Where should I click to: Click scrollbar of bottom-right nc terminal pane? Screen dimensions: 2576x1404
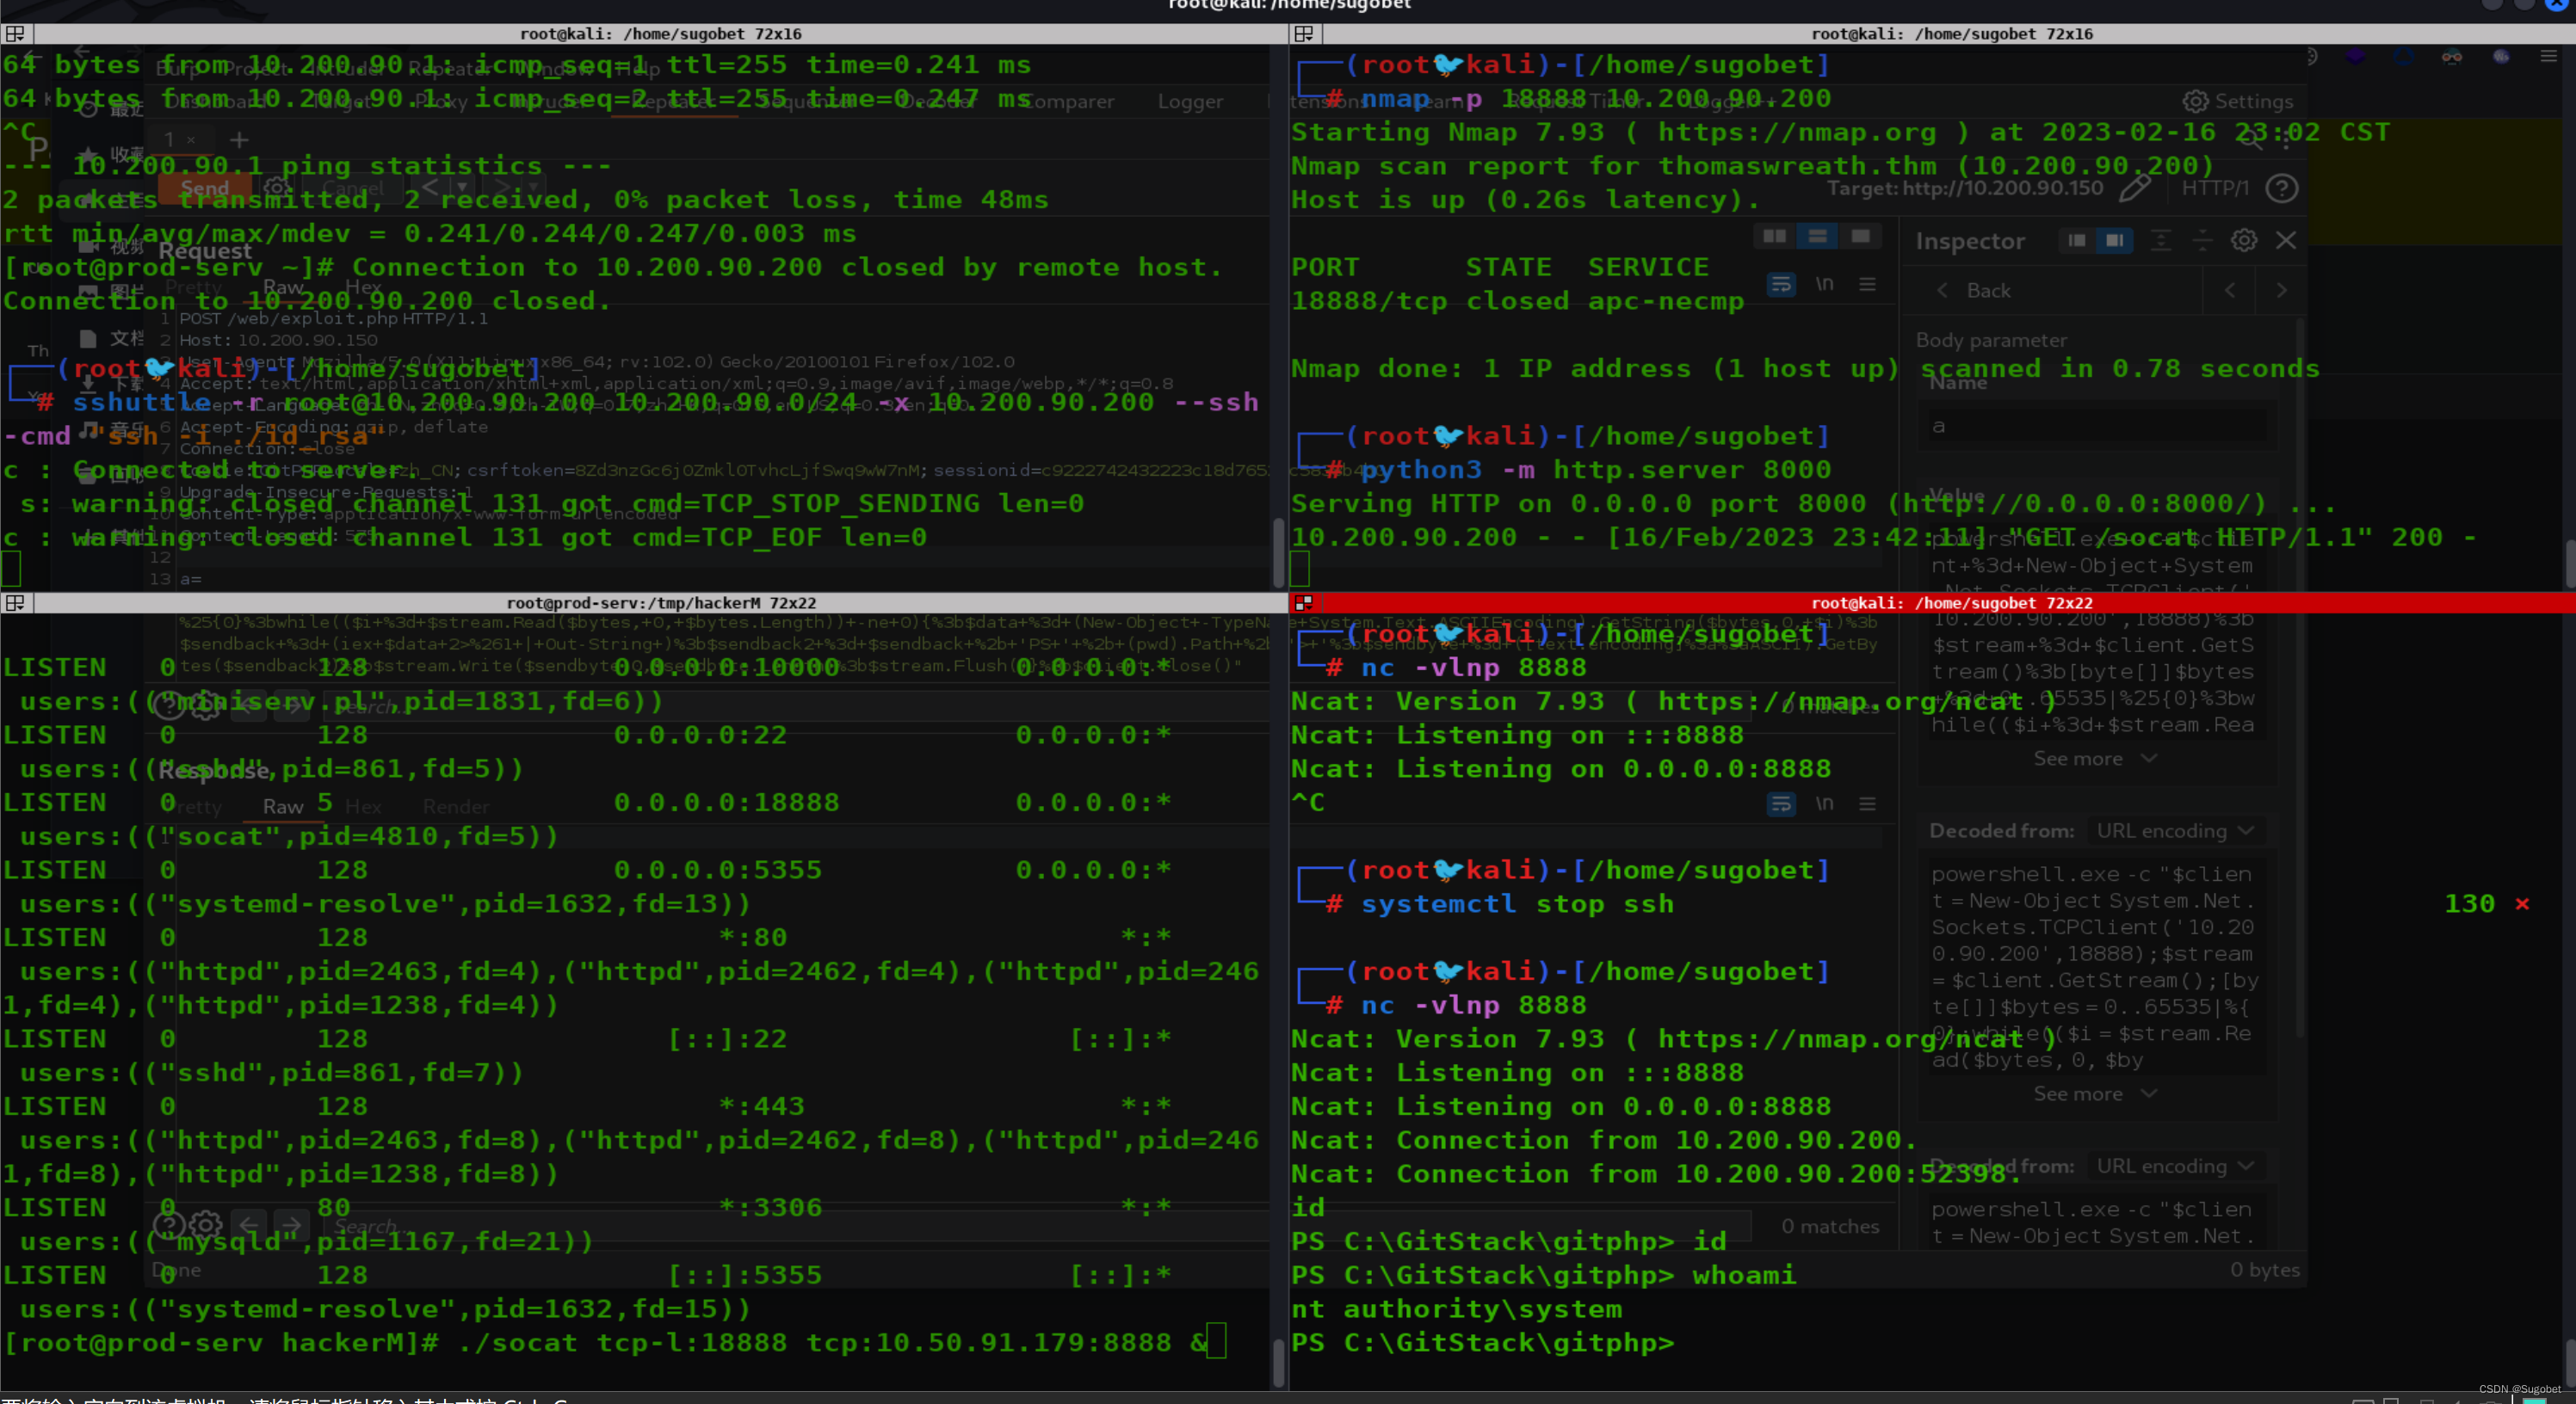click(2569, 1363)
